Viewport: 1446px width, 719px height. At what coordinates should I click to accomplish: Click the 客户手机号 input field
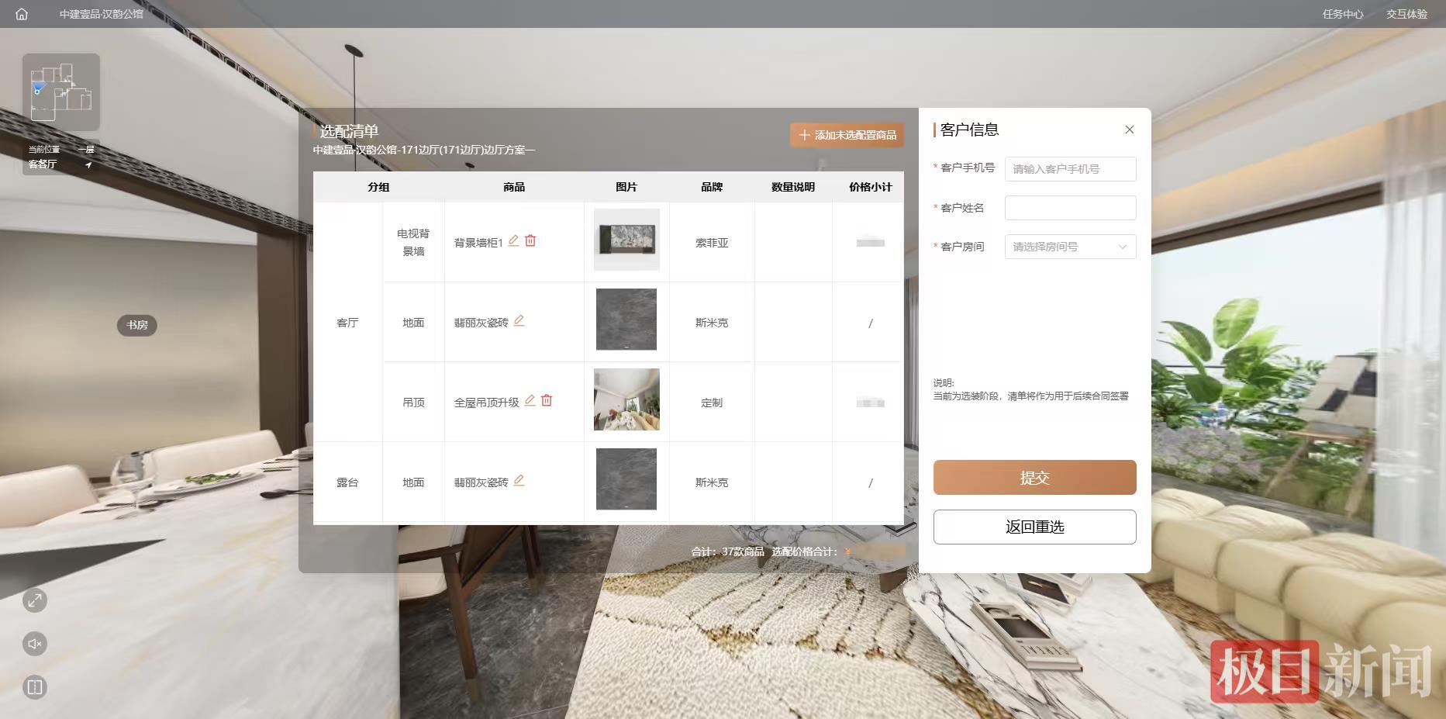pyautogui.click(x=1070, y=169)
